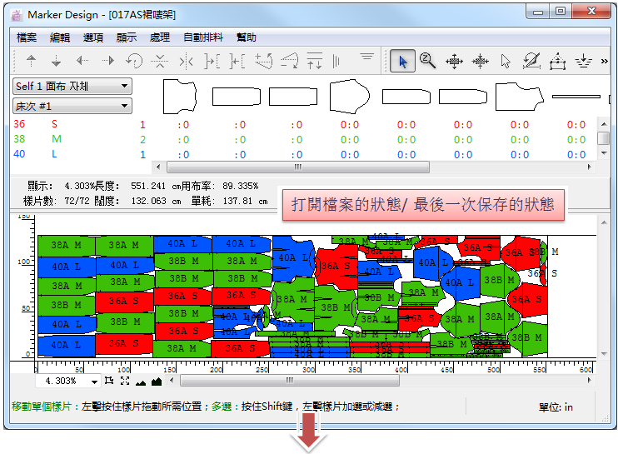Click the vertical swap arrows icon

coord(315,61)
